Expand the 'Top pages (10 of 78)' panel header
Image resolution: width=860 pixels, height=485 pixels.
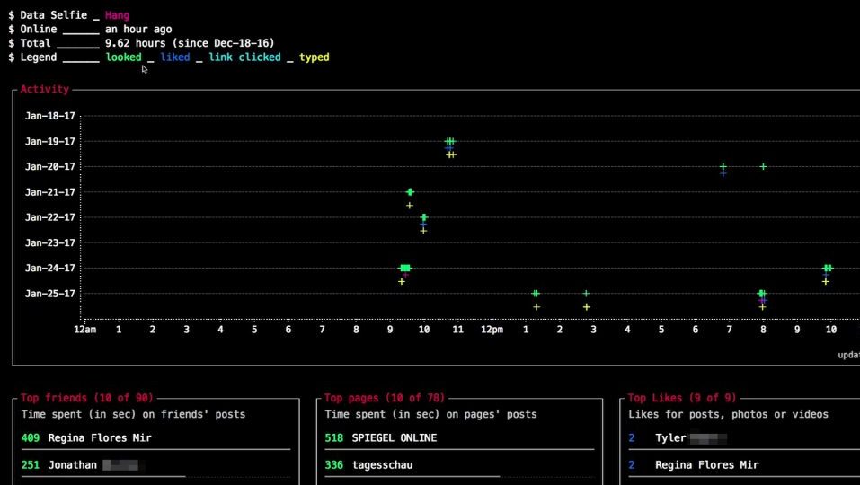coord(384,398)
